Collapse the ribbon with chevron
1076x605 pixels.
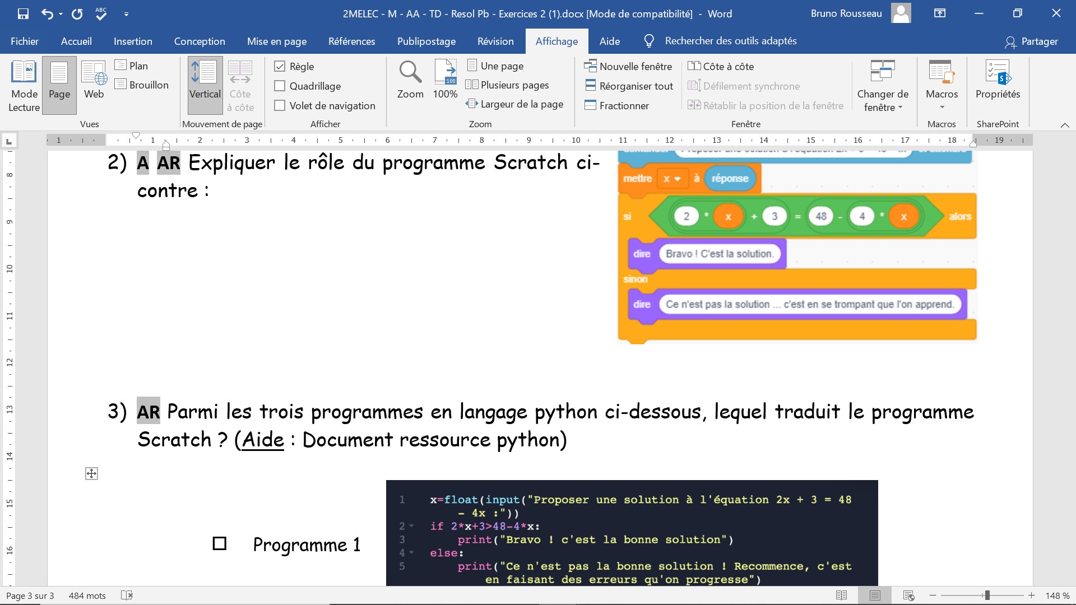1065,125
